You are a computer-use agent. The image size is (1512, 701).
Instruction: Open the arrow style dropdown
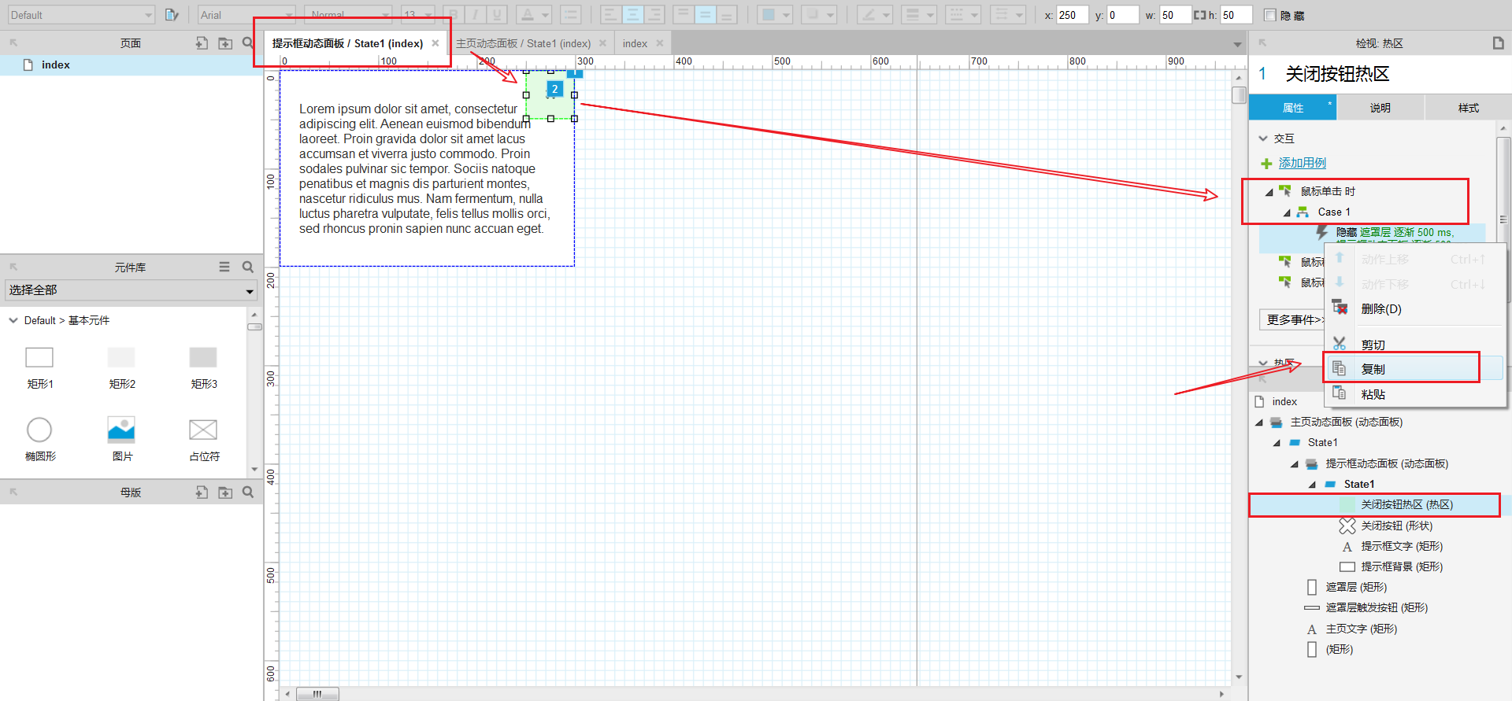pyautogui.click(x=1007, y=14)
